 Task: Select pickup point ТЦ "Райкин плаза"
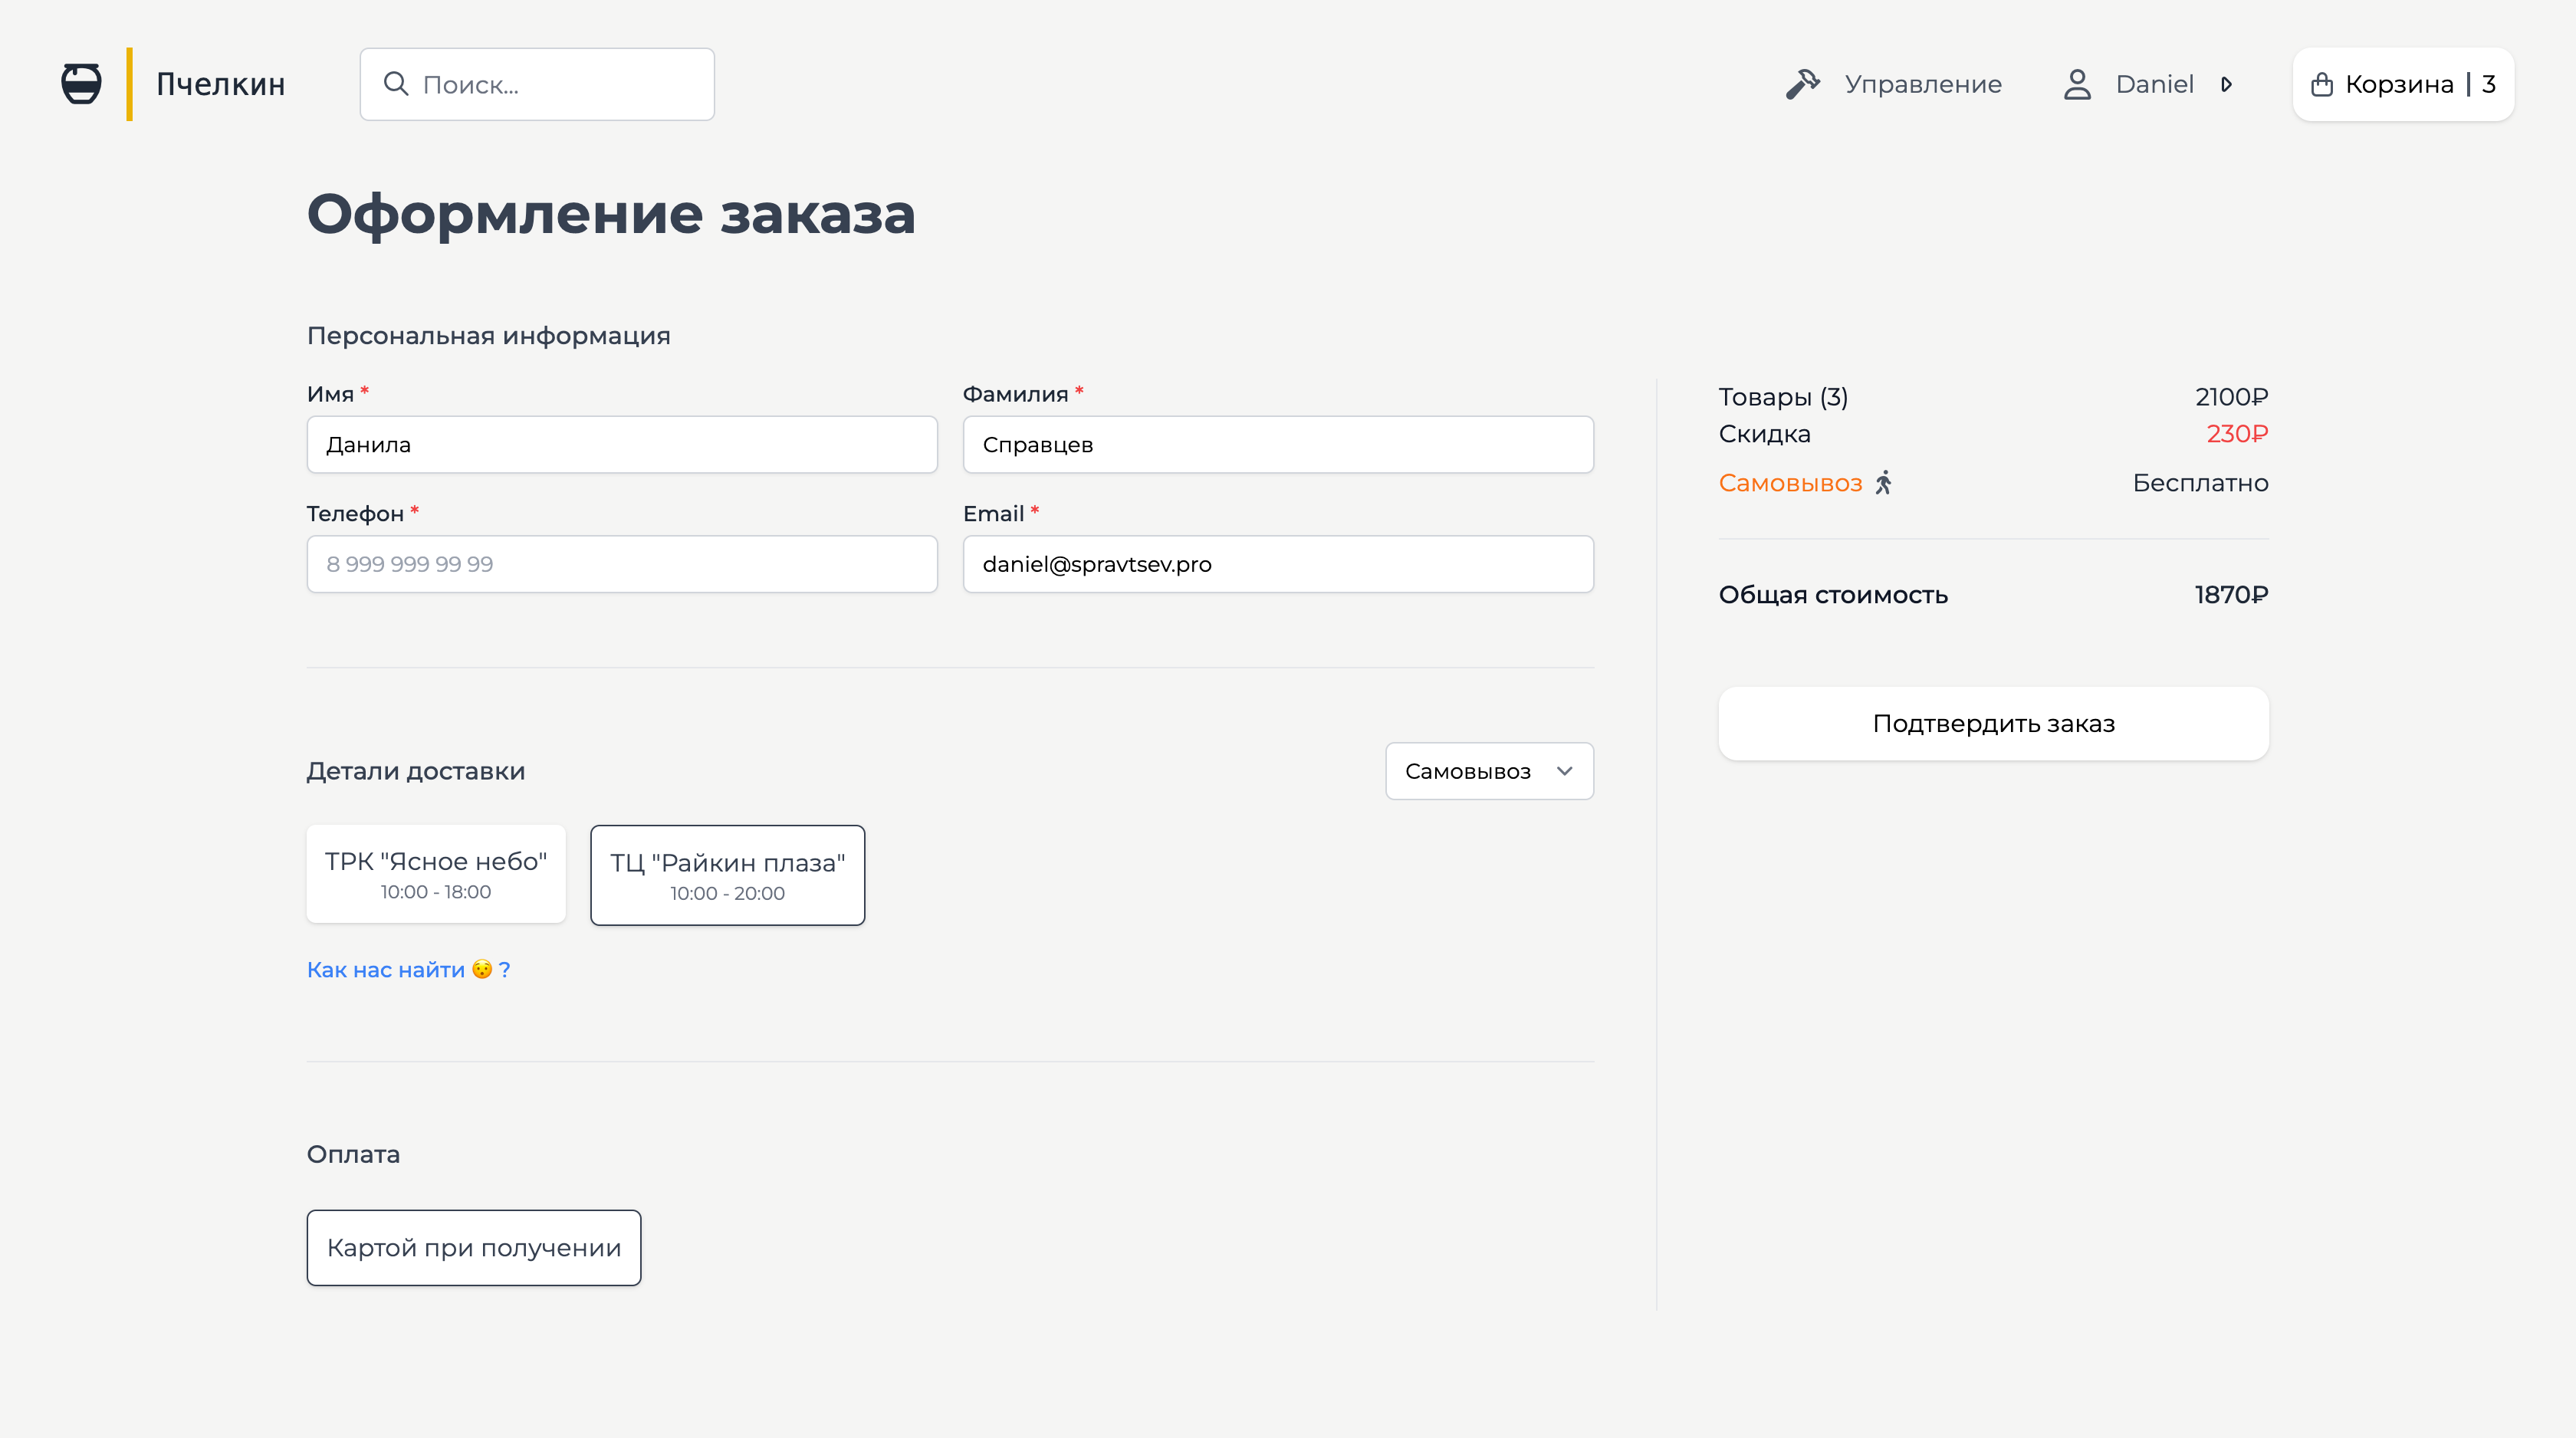pyautogui.click(x=727, y=874)
